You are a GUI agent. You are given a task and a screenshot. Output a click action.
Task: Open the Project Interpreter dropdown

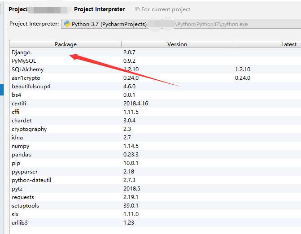click(x=181, y=24)
